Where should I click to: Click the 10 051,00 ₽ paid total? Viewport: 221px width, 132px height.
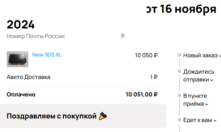(x=142, y=95)
